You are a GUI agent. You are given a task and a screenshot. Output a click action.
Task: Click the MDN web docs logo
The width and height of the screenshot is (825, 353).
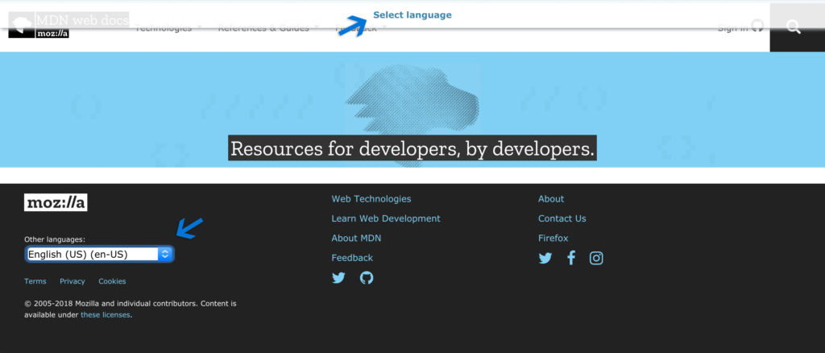tap(69, 25)
